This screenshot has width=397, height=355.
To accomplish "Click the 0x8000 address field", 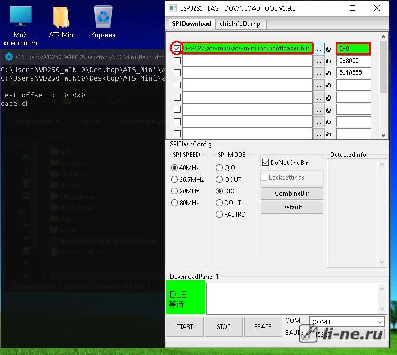I will [x=353, y=61].
